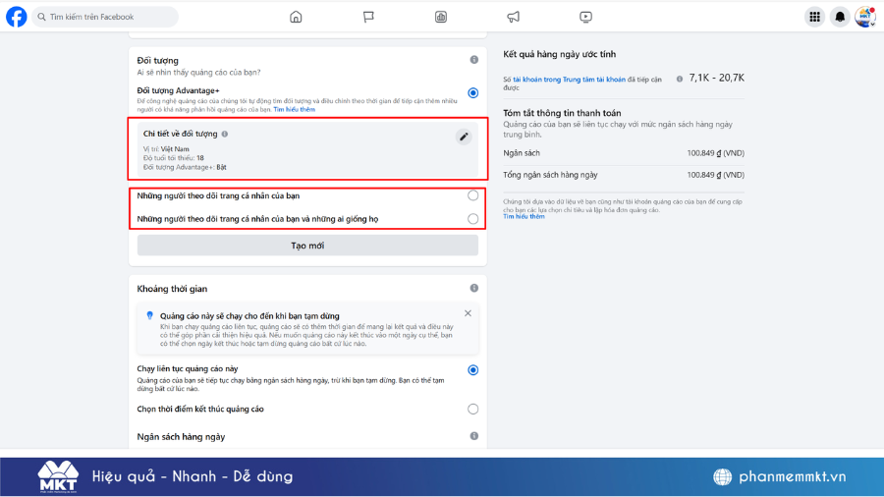The image size is (884, 497).
Task: Edit audience details with pencil icon
Action: pos(464,137)
